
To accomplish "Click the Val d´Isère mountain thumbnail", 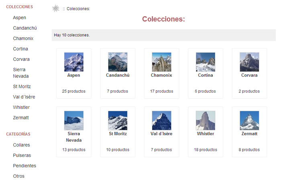I will click(x=161, y=120).
